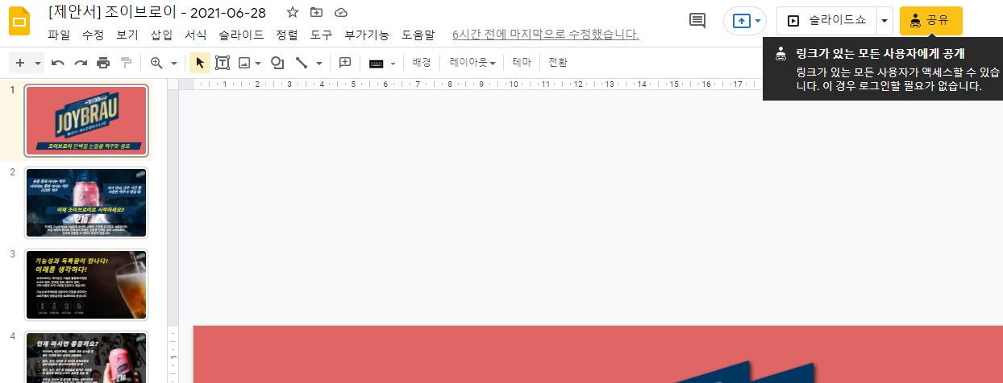Screen dimensions: 1003x383
Task: Select slide 4 thumbnail
Action: (86, 357)
